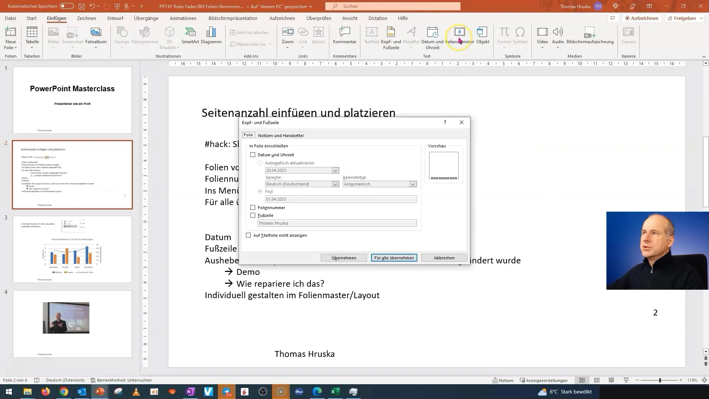Enable the Datum und Uhrzeit checkbox
Screen dimensions: 709x399
coord(253,154)
